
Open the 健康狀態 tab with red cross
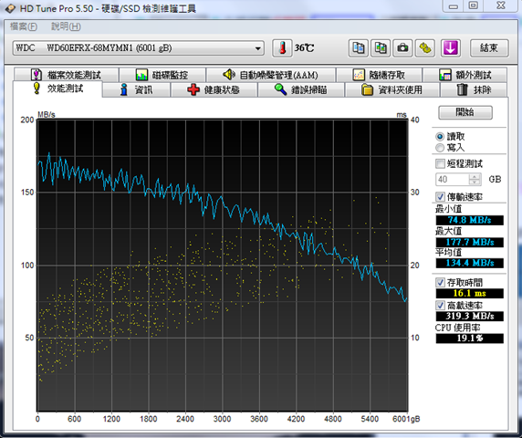tap(214, 89)
